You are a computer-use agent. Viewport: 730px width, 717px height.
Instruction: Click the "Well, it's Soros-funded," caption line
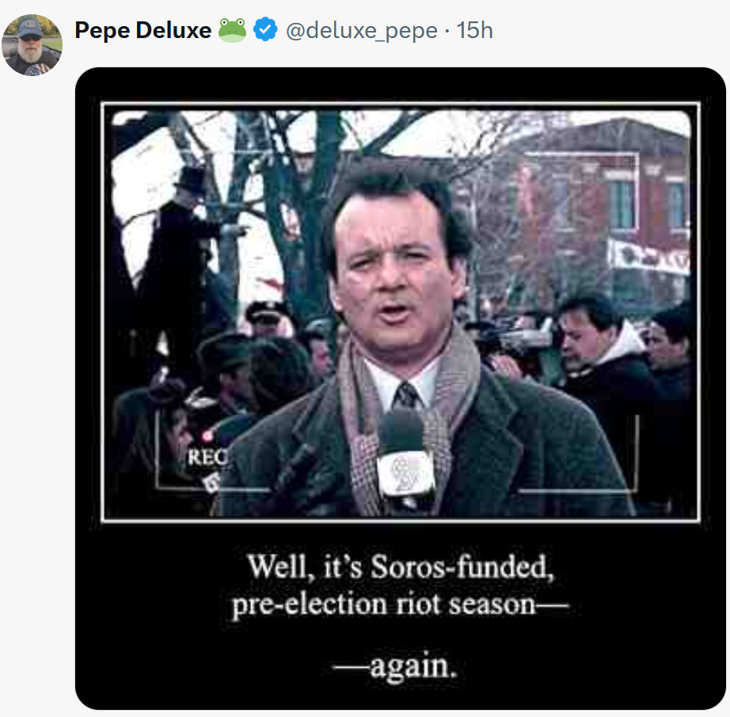[397, 566]
